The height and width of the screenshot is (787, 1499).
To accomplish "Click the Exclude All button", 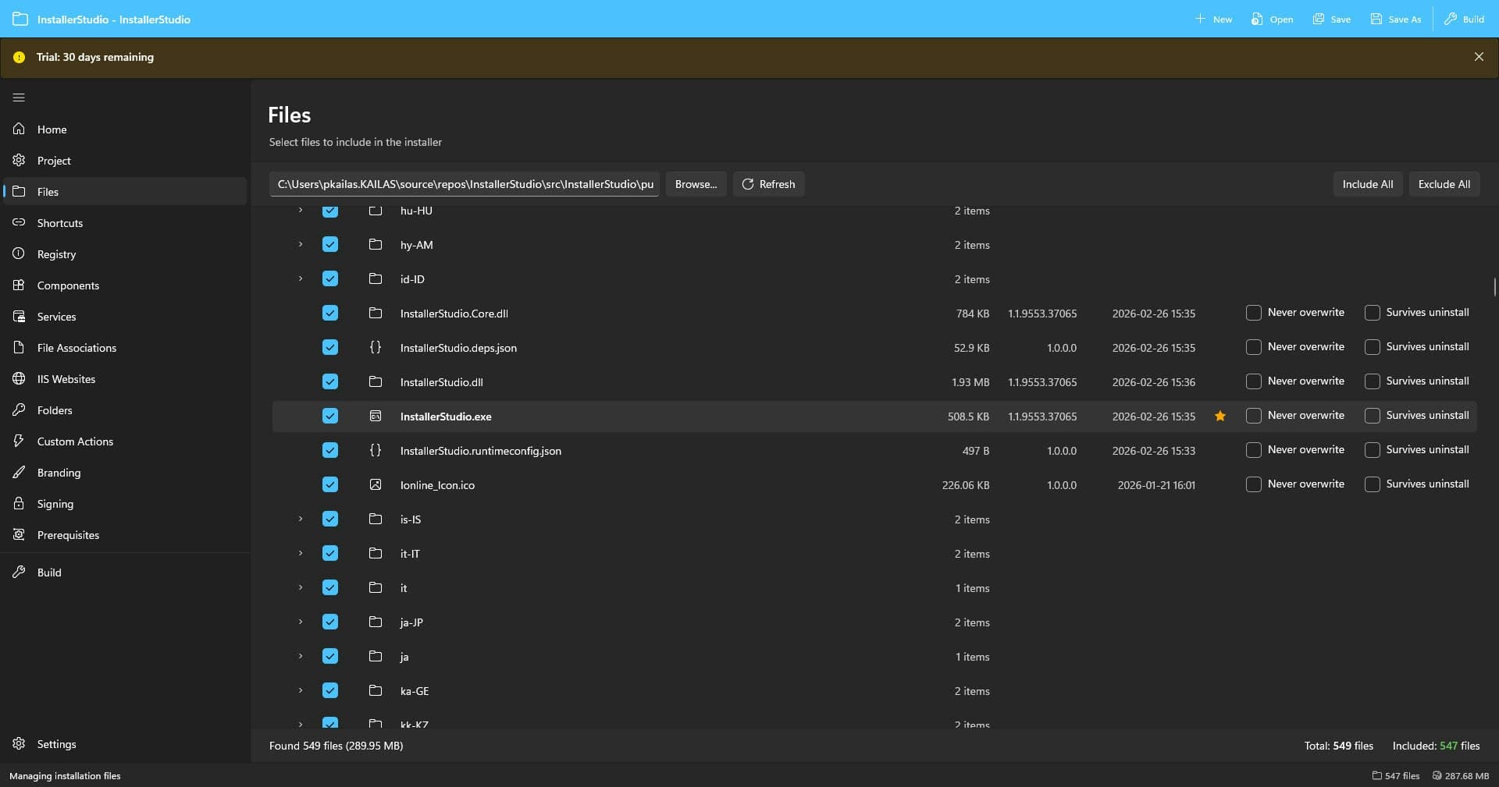I will [x=1443, y=184].
